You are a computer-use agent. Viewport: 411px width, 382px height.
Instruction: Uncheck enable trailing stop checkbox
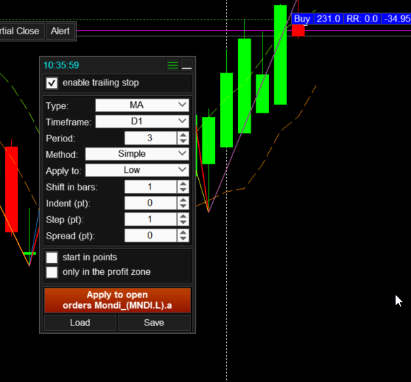point(52,83)
